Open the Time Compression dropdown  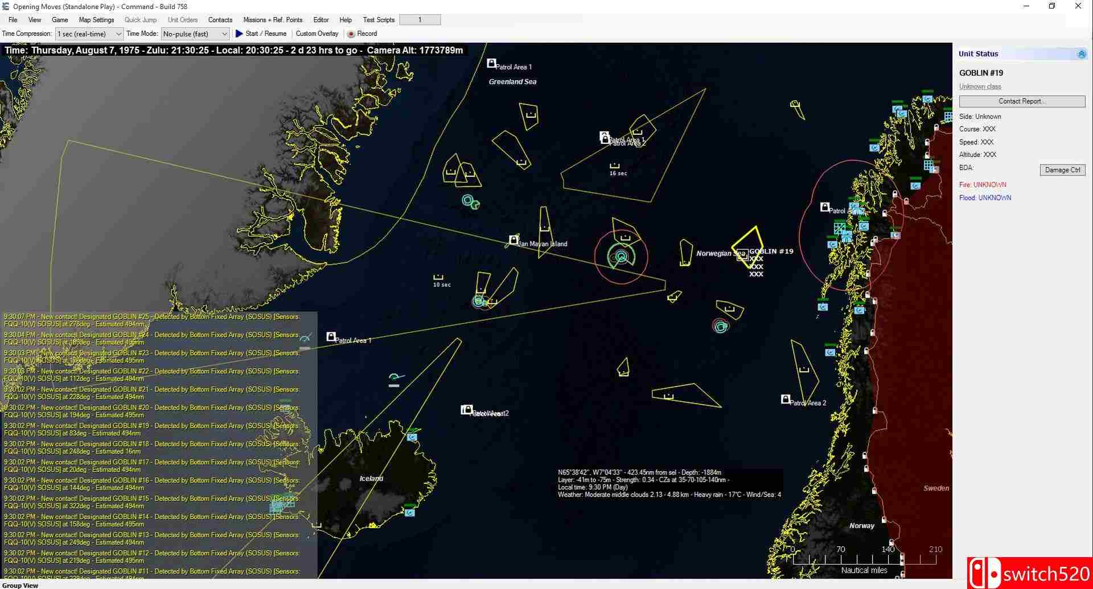pyautogui.click(x=117, y=34)
